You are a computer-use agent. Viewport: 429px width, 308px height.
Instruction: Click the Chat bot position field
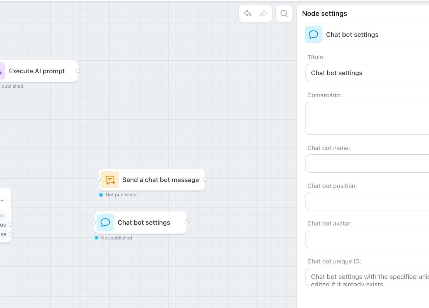367,201
